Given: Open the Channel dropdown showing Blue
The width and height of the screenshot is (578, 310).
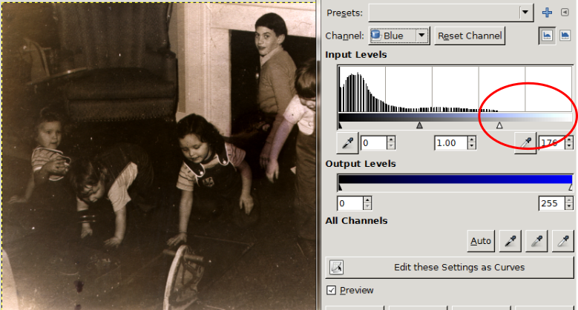Looking at the screenshot, I should [x=399, y=36].
